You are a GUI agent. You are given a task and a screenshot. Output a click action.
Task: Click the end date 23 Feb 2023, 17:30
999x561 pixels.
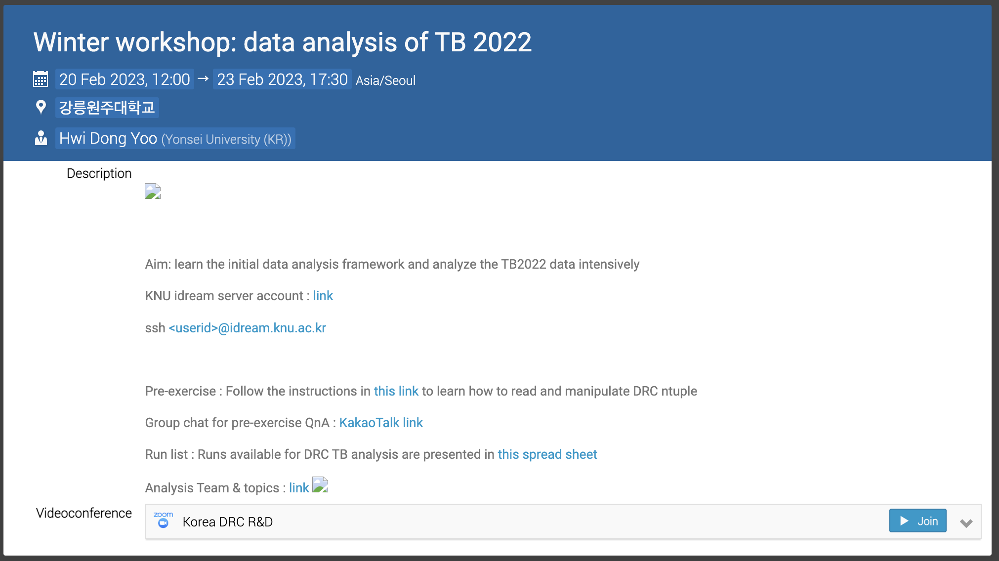[282, 80]
